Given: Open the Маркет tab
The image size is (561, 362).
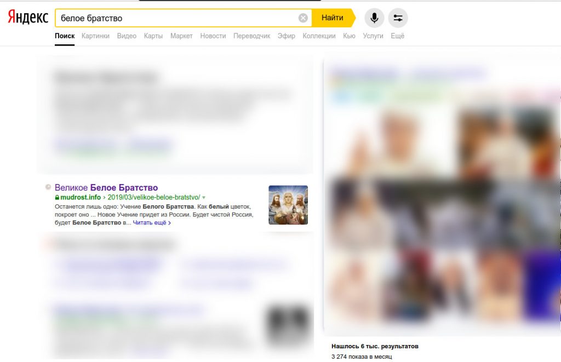Looking at the screenshot, I should coord(181,36).
